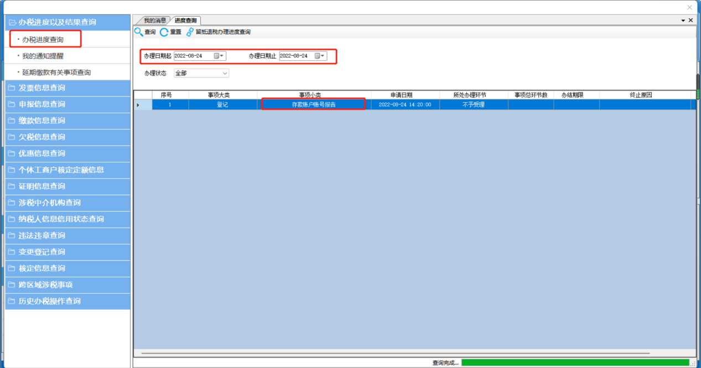Click the 重置 reset circular arrow icon

164,32
